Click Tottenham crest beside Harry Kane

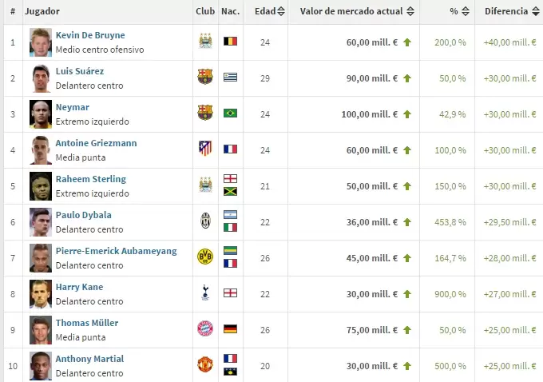click(x=205, y=292)
